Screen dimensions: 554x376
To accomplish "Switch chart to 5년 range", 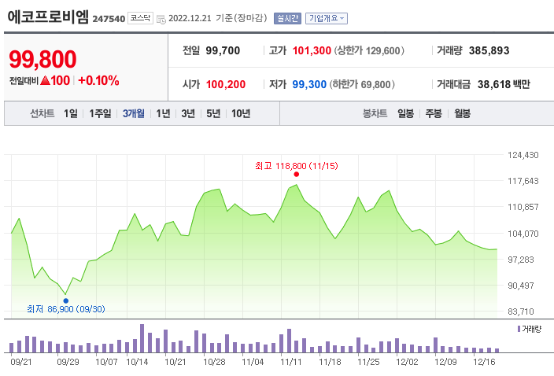I will tap(213, 113).
